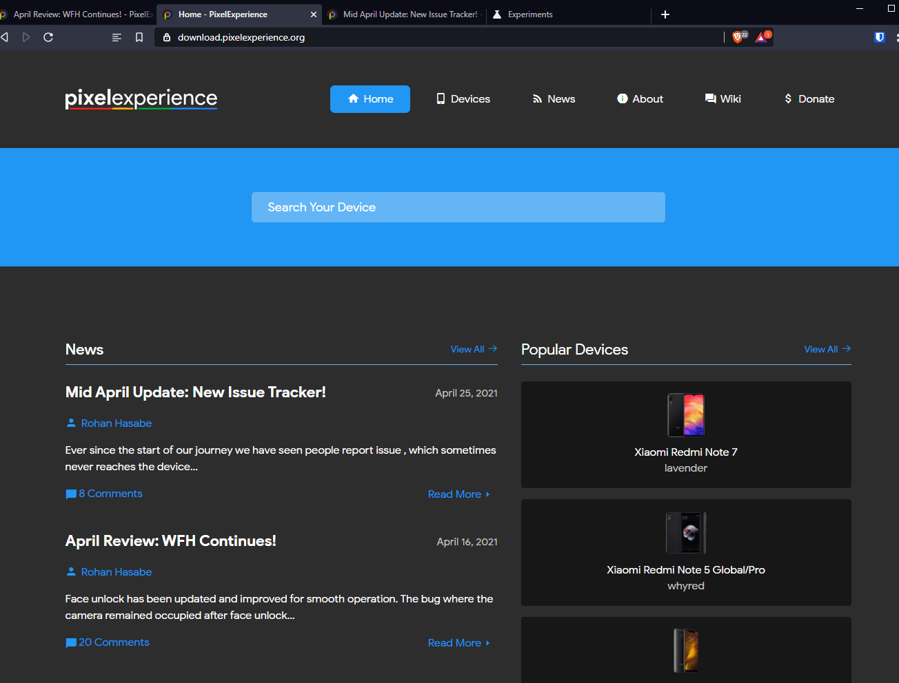Open the Bitwarden extension icon

(880, 37)
